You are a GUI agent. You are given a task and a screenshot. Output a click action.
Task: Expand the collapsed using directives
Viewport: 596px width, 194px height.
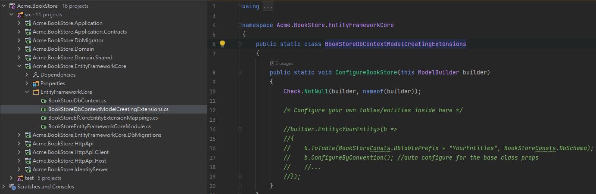coord(268,6)
